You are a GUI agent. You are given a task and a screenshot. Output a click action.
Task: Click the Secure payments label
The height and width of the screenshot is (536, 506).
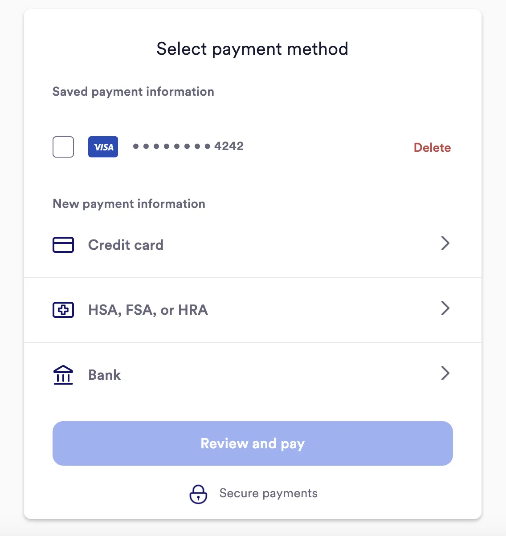coord(268,493)
